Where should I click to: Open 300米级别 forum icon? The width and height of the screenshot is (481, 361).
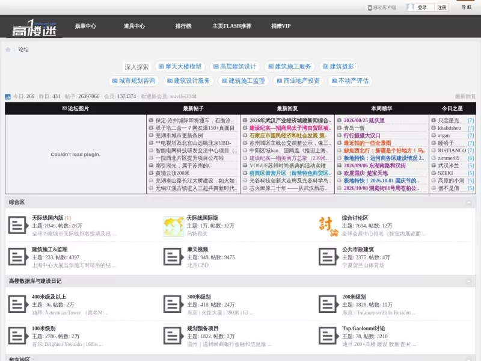173,304
